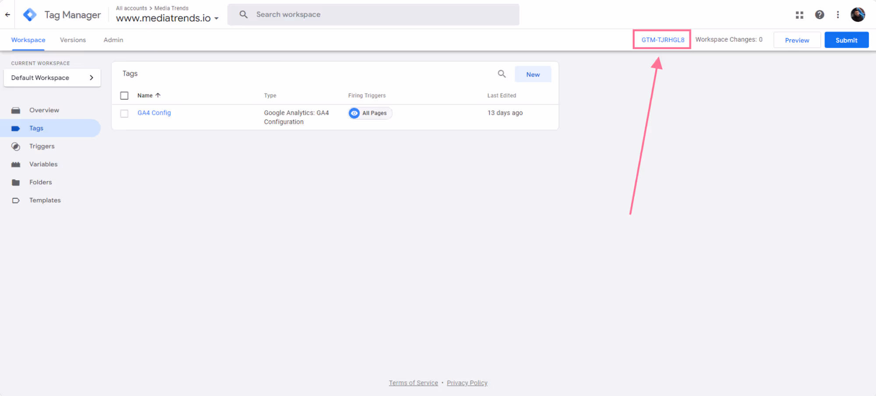Click the New tag button
876x396 pixels.
point(533,74)
